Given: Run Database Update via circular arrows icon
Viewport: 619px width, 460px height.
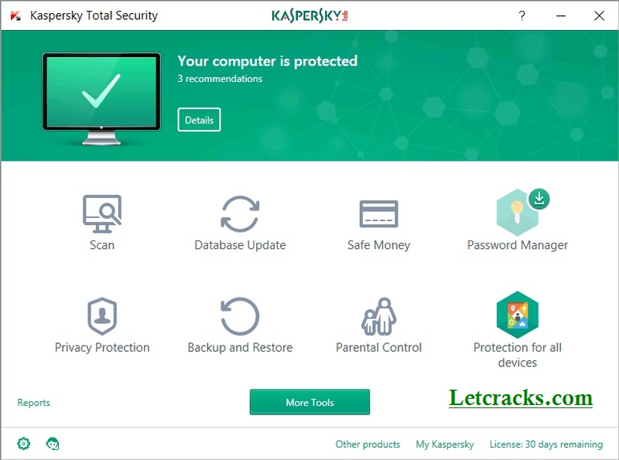Looking at the screenshot, I should coord(240,214).
